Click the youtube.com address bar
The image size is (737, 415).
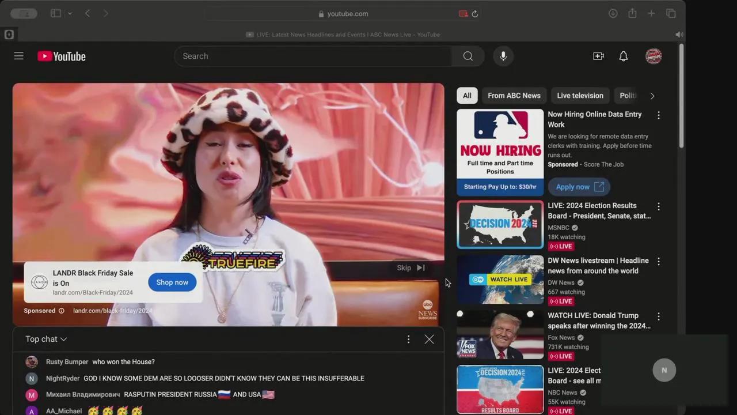coord(343,14)
